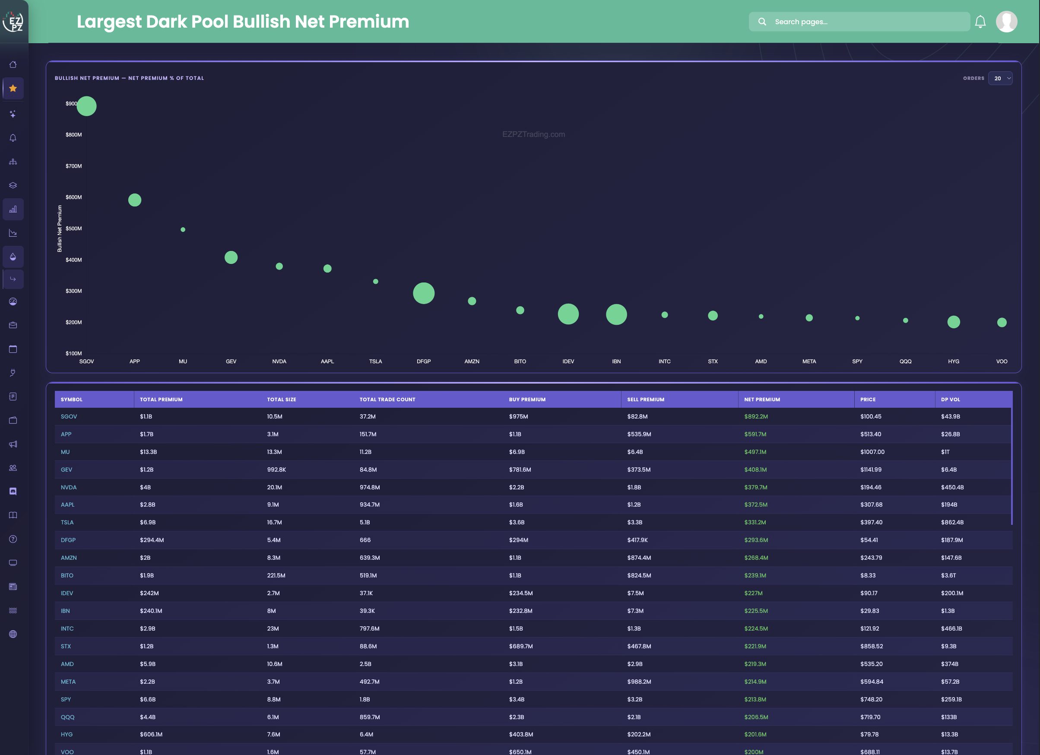This screenshot has width=1040, height=755.
Task: Sort table by Symbol column header
Action: coord(72,400)
